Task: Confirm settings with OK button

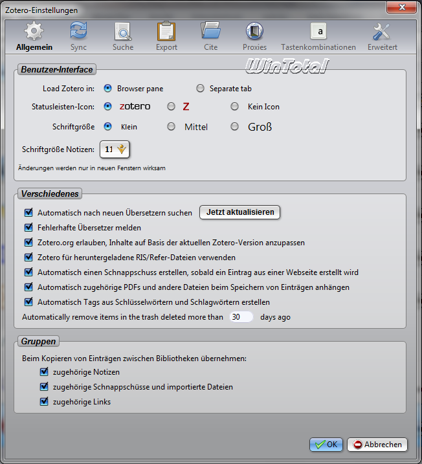Action: [326, 445]
